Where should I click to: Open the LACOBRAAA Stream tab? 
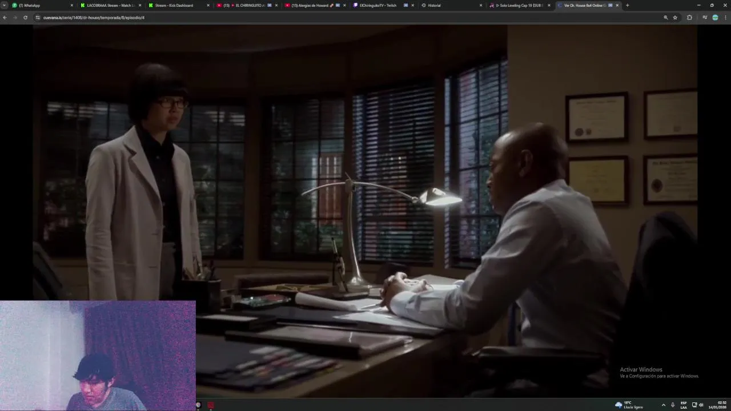tap(110, 5)
